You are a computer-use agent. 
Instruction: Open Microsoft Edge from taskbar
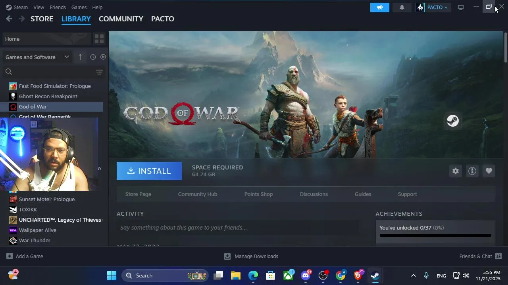pyautogui.click(x=253, y=275)
